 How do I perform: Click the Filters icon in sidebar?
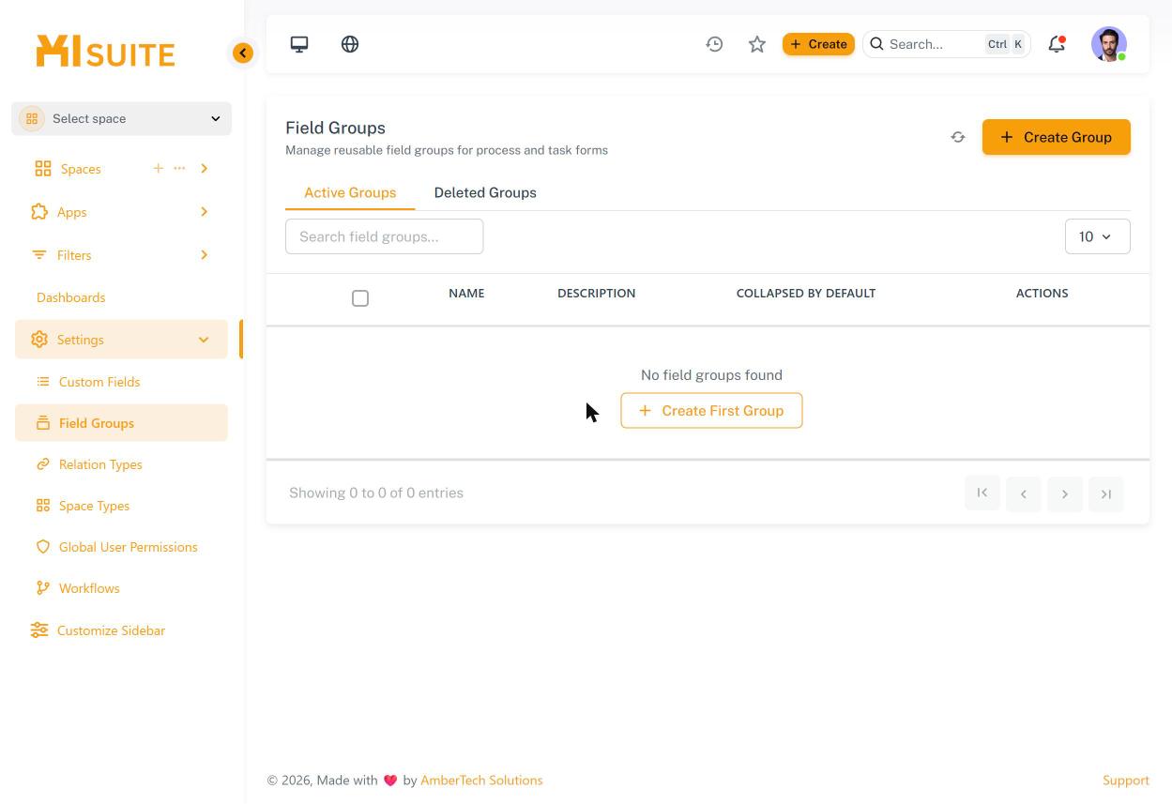click(x=38, y=255)
